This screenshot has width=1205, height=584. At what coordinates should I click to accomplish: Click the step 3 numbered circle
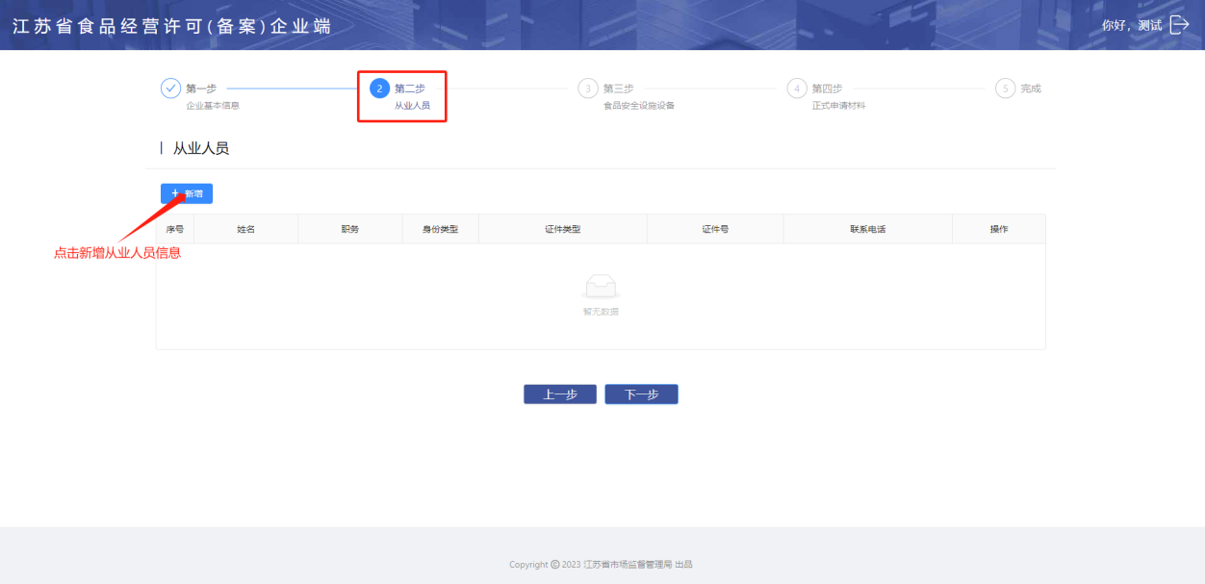tap(588, 89)
